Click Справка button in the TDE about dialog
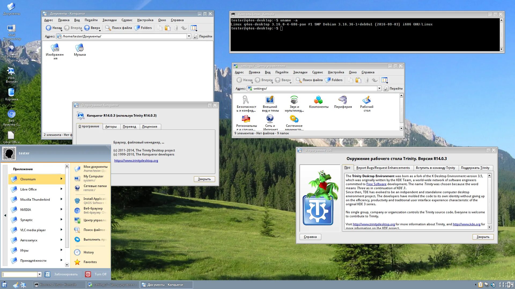 point(310,237)
